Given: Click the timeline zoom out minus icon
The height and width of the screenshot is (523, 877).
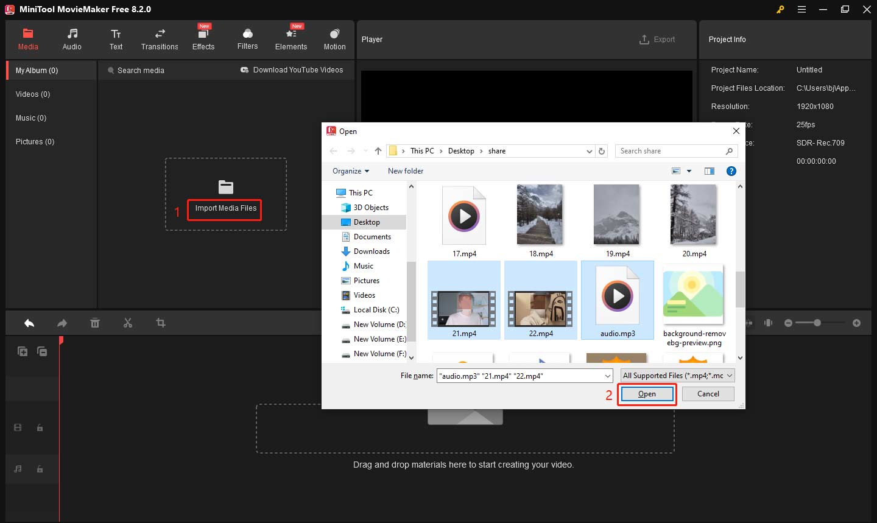Looking at the screenshot, I should coord(788,323).
